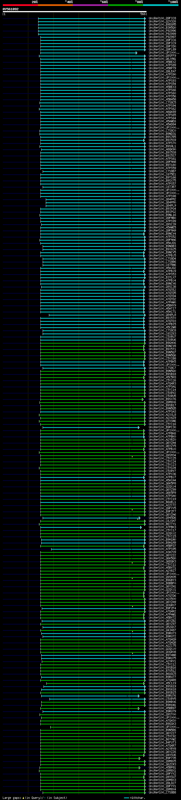Screen dimensions: 181x800
Task: Select the label UniRef100_B9SX76
Action: pyautogui.click(x=162, y=399)
